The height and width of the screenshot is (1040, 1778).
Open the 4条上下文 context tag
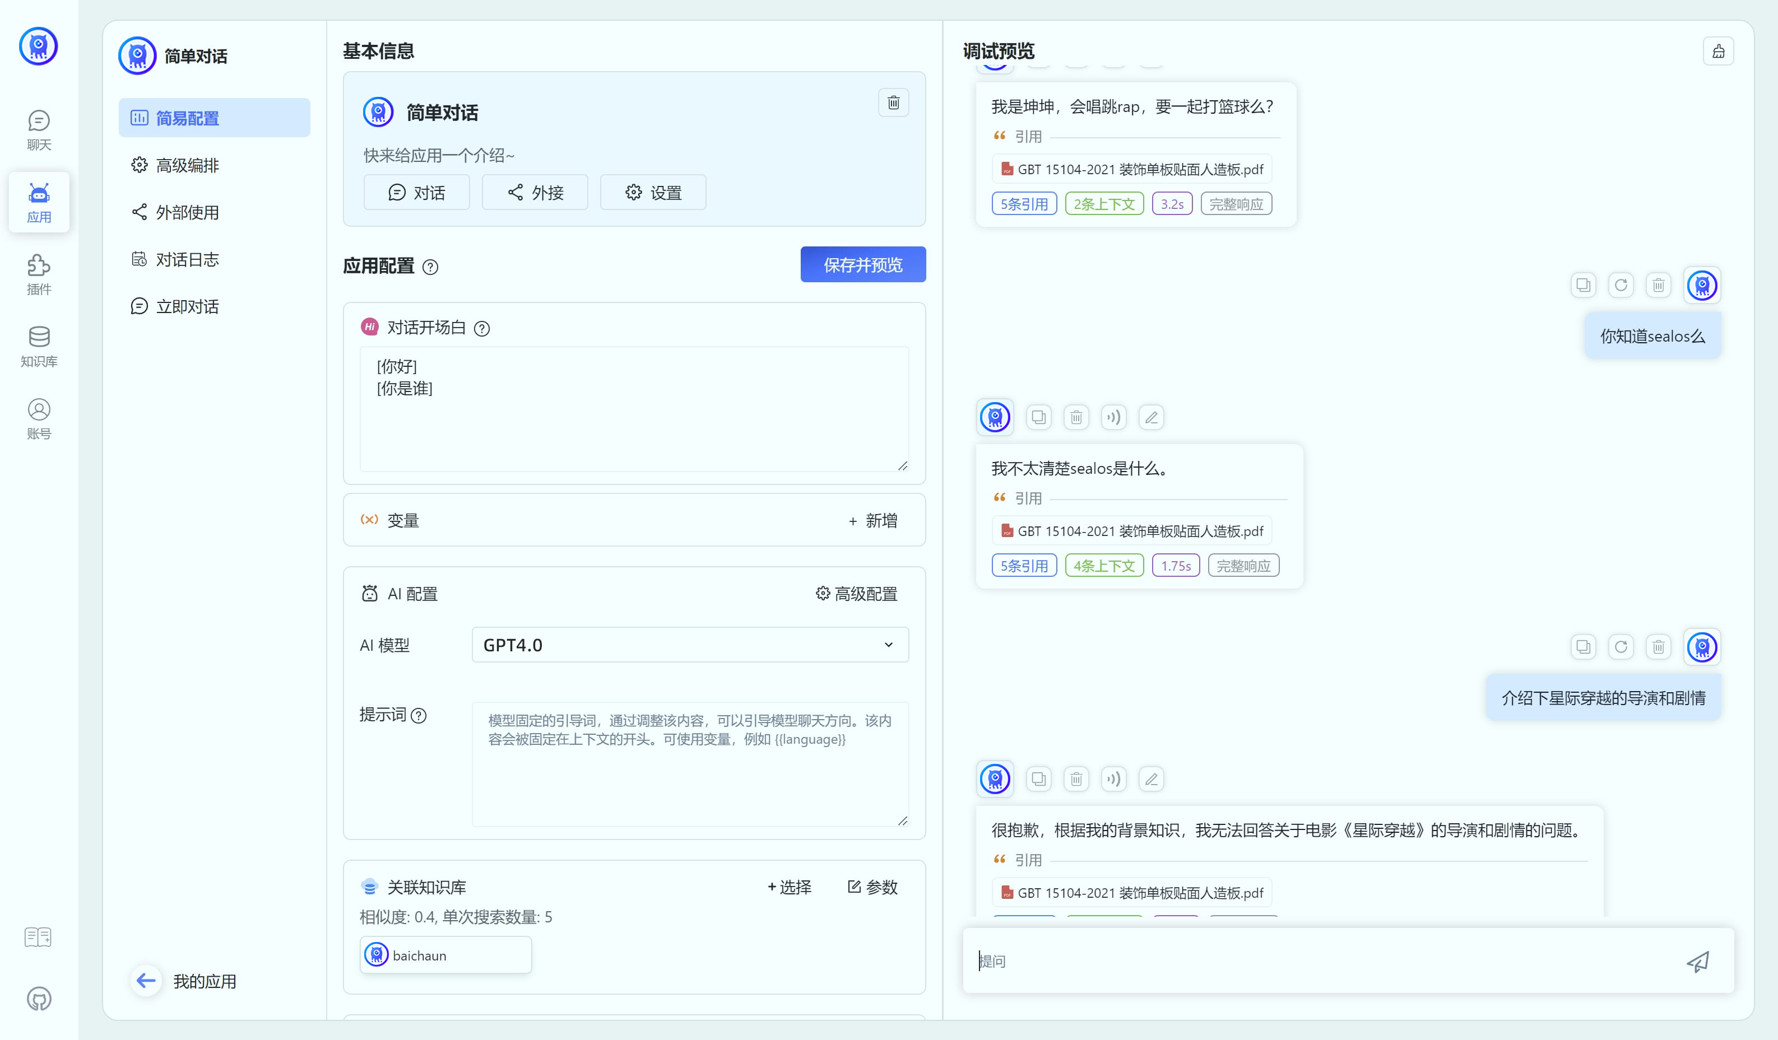click(x=1104, y=566)
